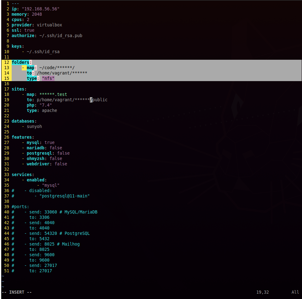Click the folders map path ~/code/******/

point(57,68)
